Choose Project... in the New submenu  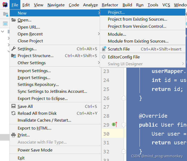click(143, 12)
